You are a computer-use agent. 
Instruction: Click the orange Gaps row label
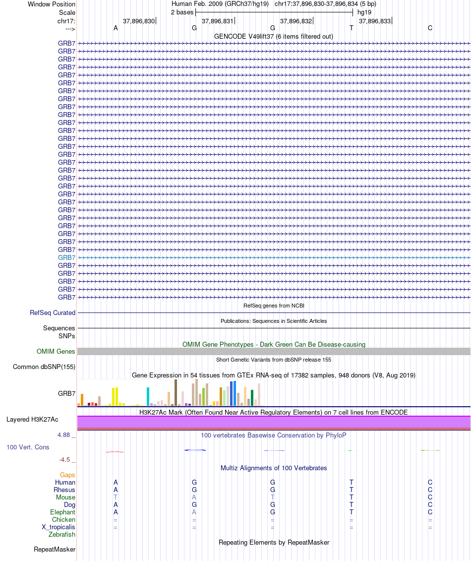tap(67, 475)
